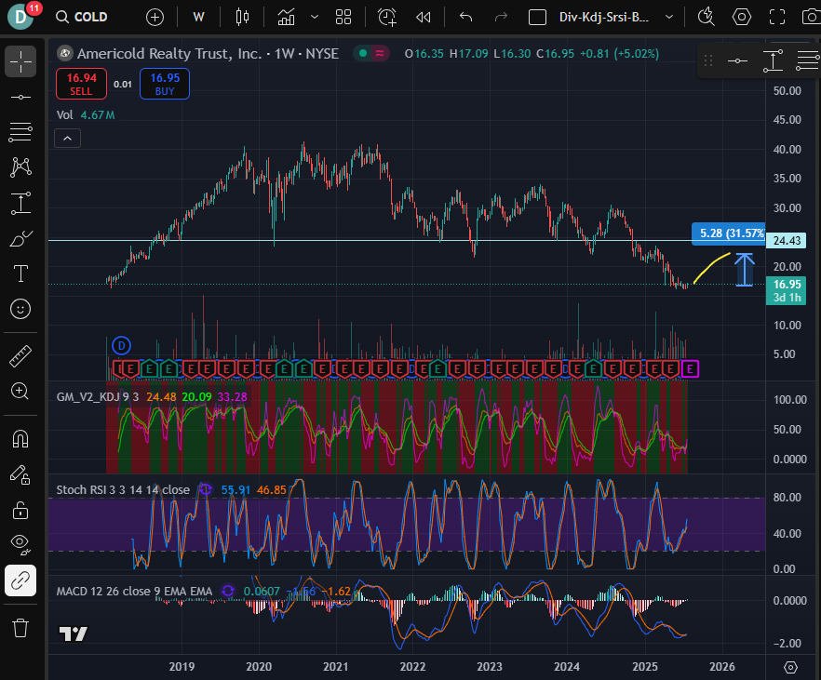Select MACD 12 26 close legend
This screenshot has width=821, height=680.
click(x=134, y=591)
